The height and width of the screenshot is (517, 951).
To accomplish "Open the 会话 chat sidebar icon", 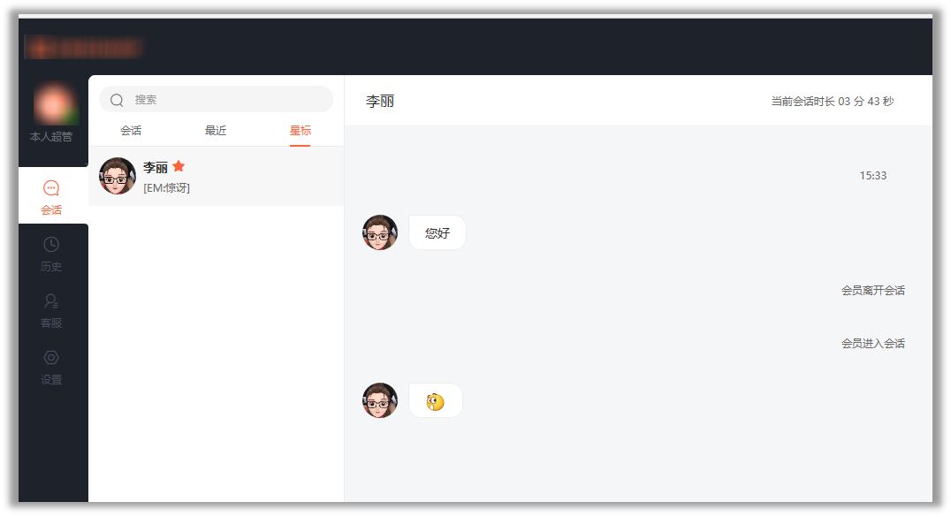I will point(51,188).
